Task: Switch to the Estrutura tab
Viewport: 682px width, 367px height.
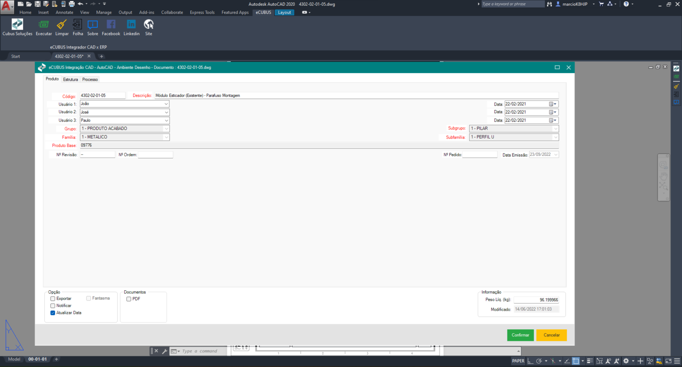Action: tap(71, 79)
